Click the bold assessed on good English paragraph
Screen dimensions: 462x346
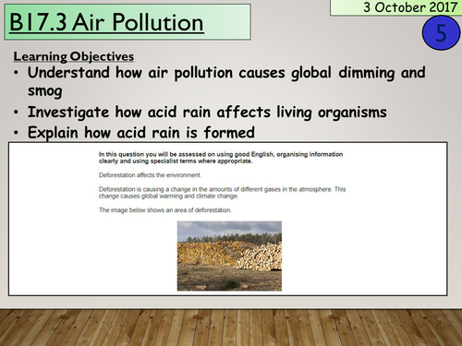pyautogui.click(x=221, y=158)
